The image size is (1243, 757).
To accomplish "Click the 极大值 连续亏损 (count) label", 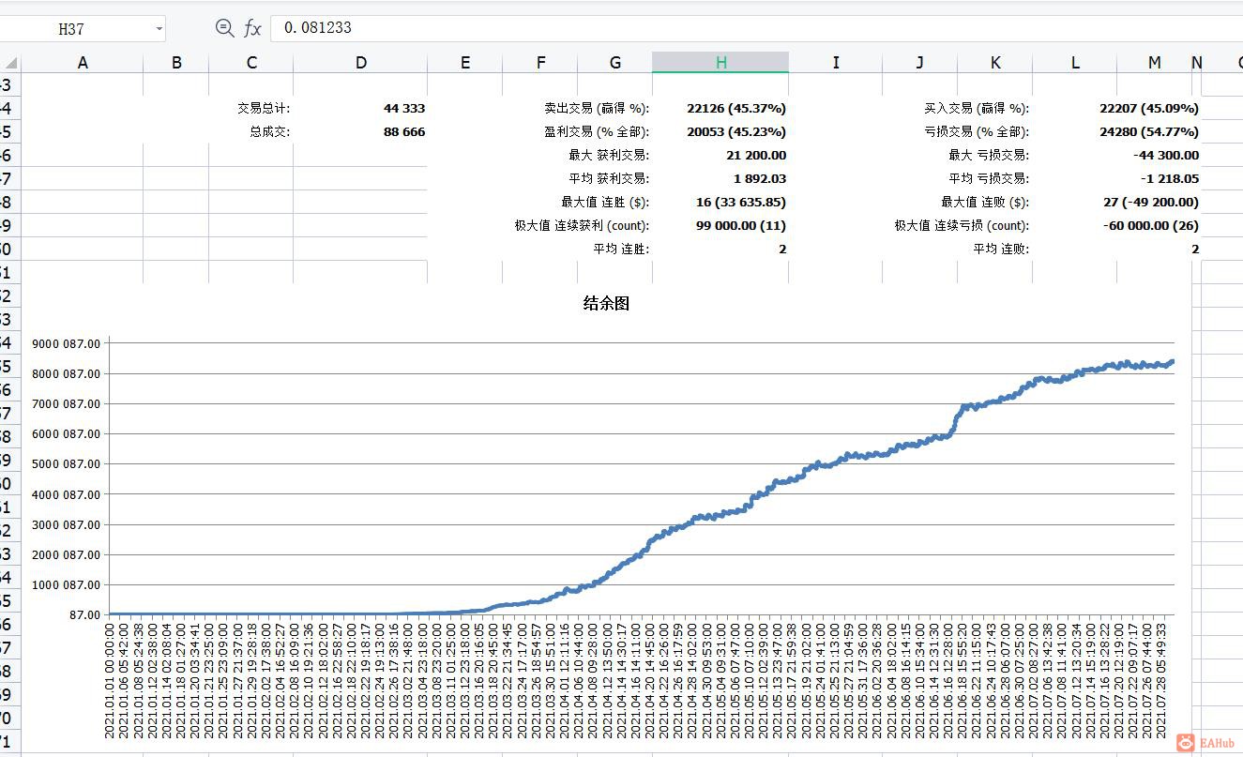I will [962, 225].
